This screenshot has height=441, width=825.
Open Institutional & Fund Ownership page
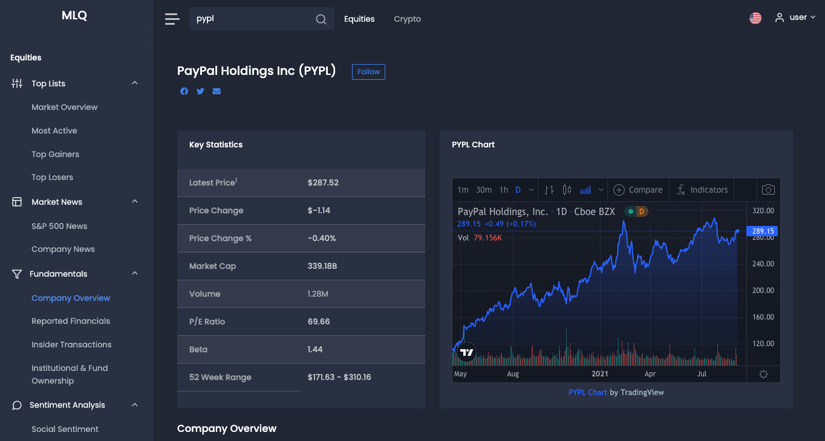point(70,375)
